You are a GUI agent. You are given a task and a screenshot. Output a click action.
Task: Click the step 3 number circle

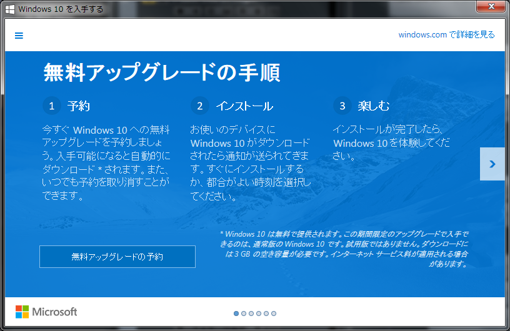(x=342, y=106)
